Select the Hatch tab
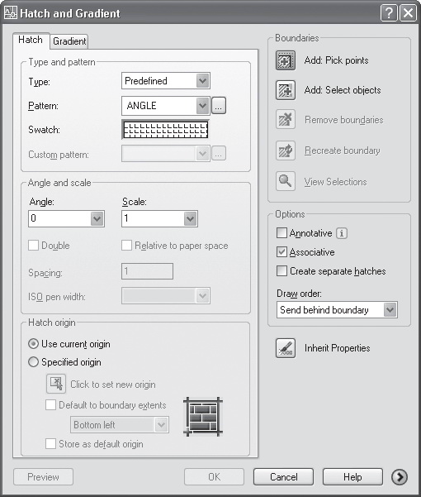This screenshot has width=421, height=497. point(31,41)
